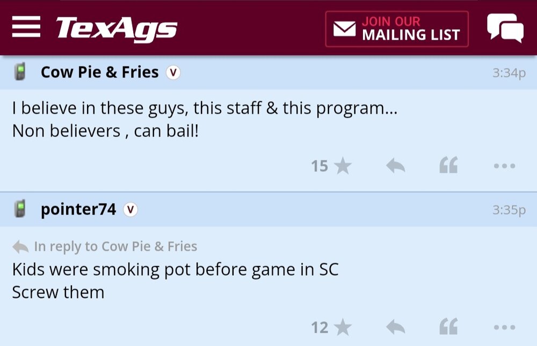
Task: Click the mobile phone icon beside pointer74
Action: pyautogui.click(x=20, y=209)
